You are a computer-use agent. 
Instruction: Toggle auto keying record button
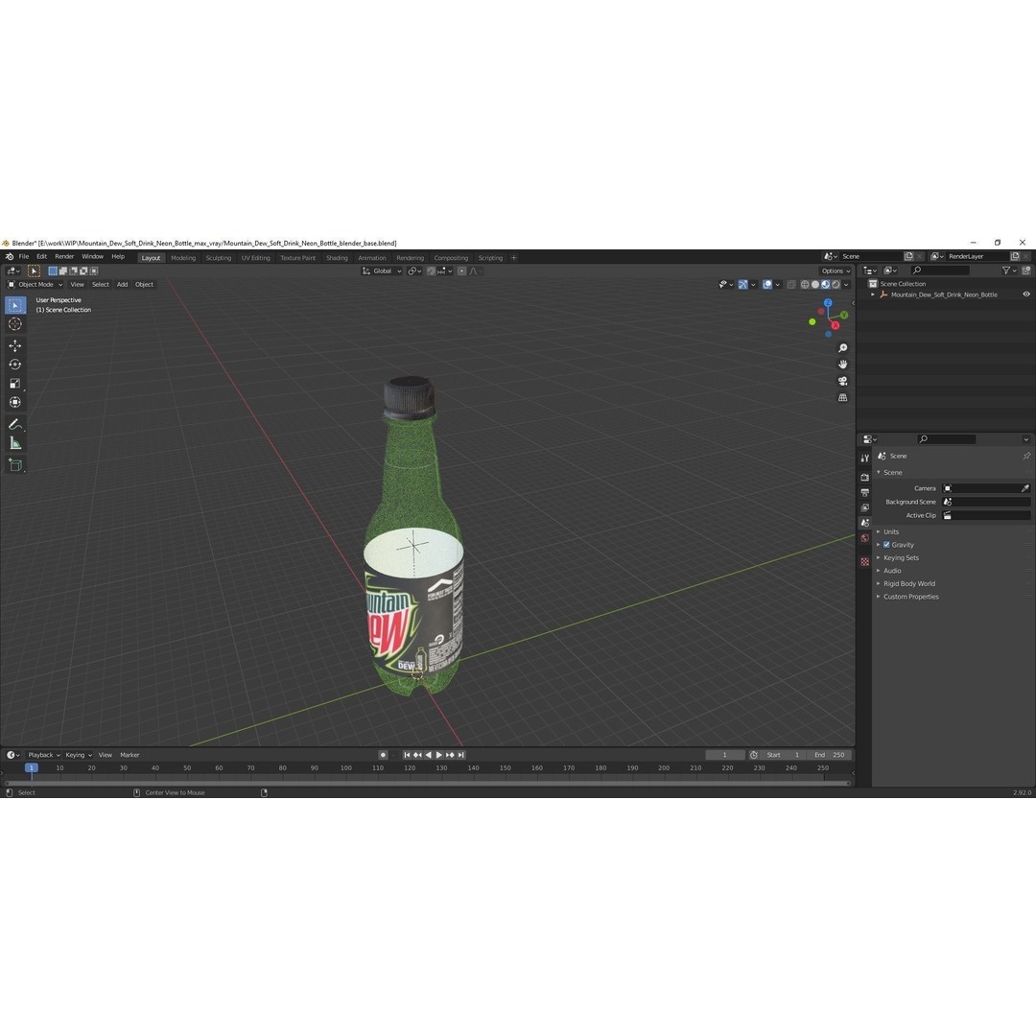[x=383, y=755]
